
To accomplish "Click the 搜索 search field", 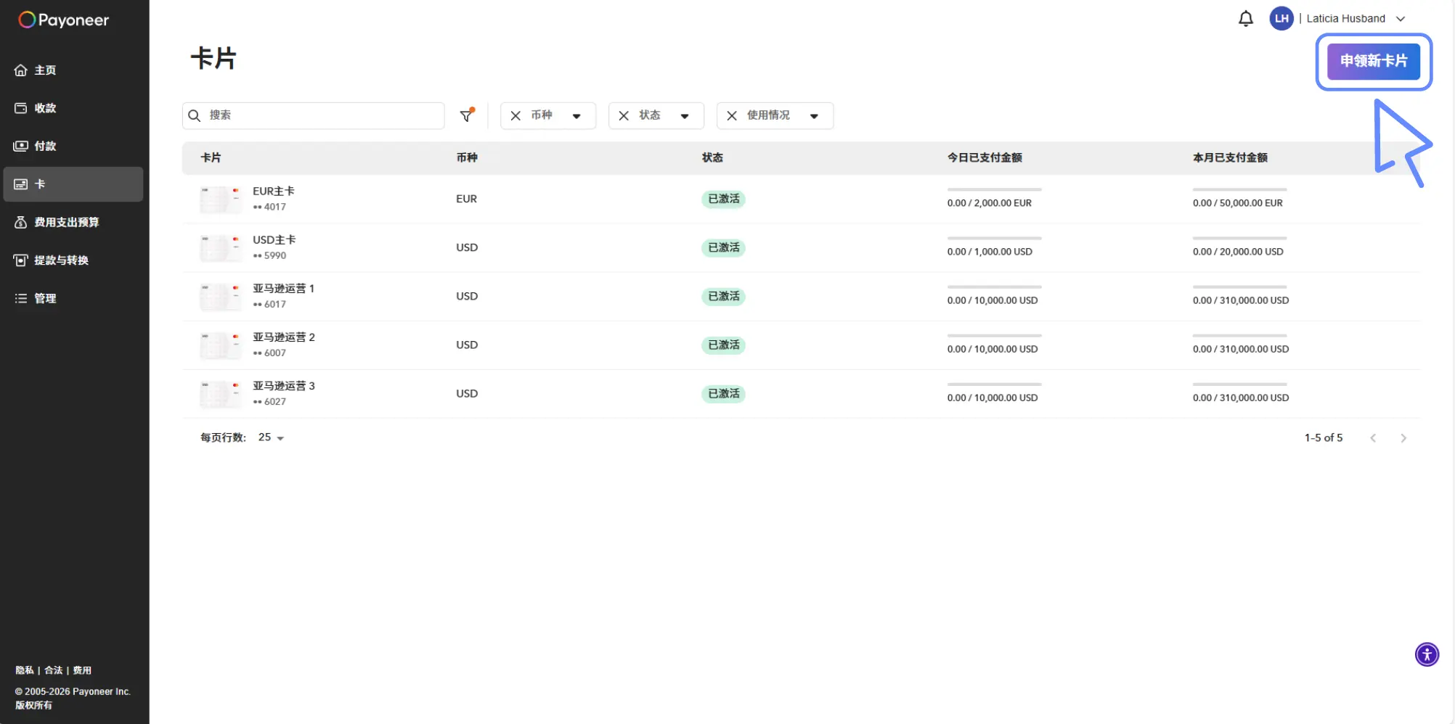I will [x=314, y=115].
